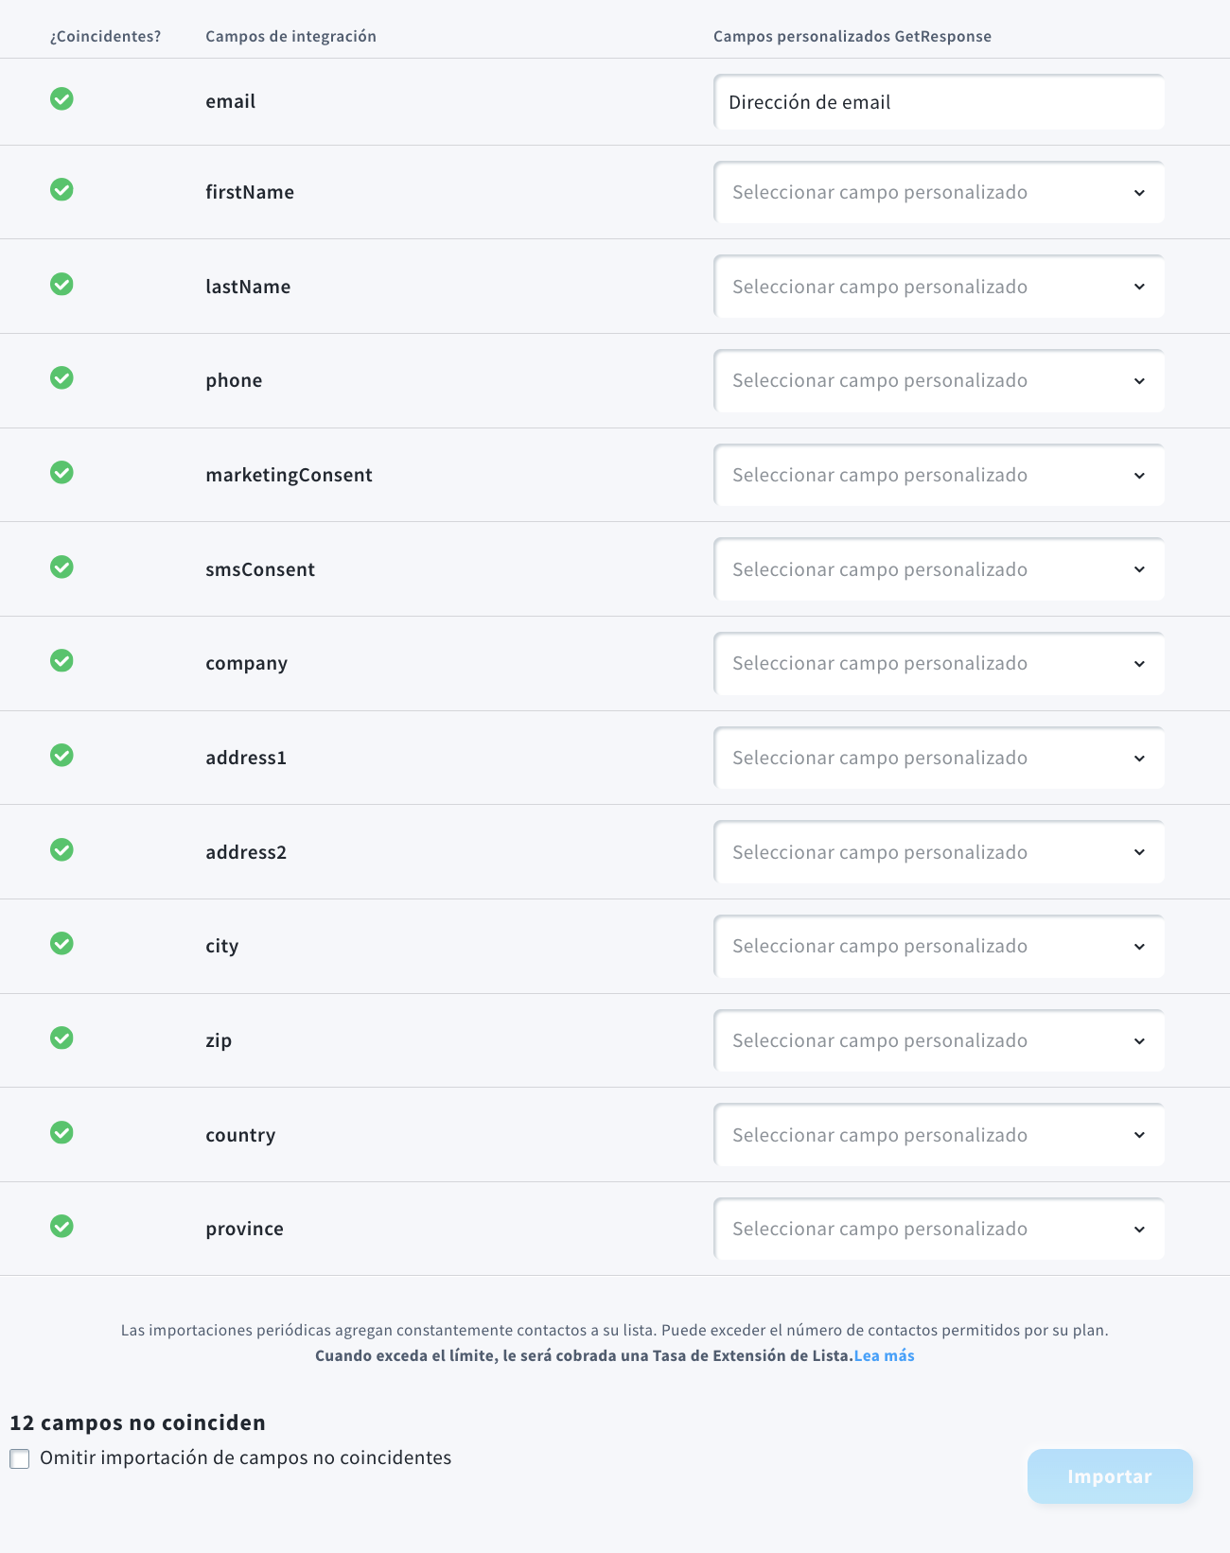This screenshot has height=1553, width=1230.
Task: Click the checkmark icon in company row
Action: 61,660
